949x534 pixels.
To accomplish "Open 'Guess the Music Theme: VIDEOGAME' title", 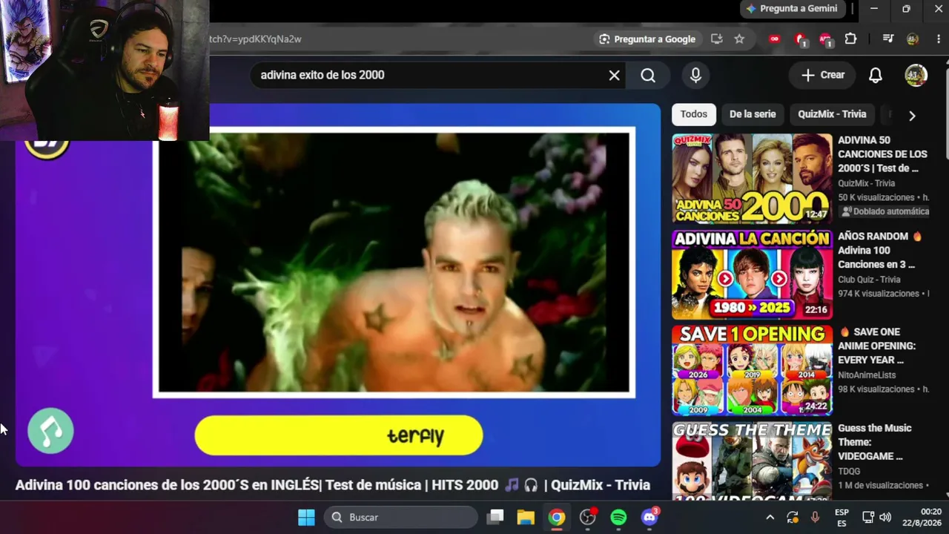I will point(875,442).
